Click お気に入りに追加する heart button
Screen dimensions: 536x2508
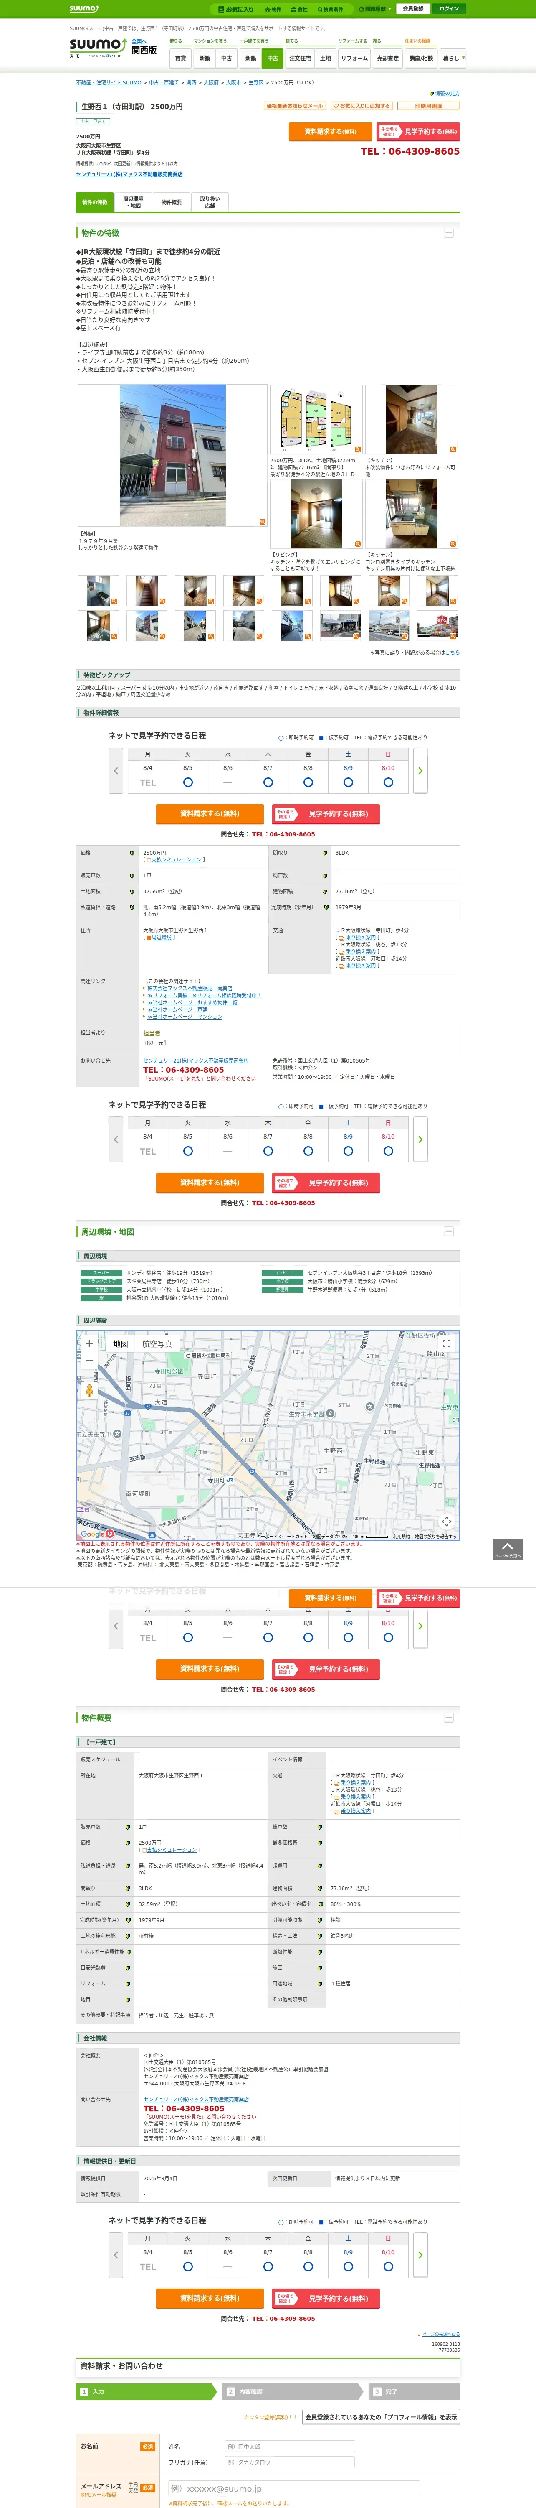[361, 106]
